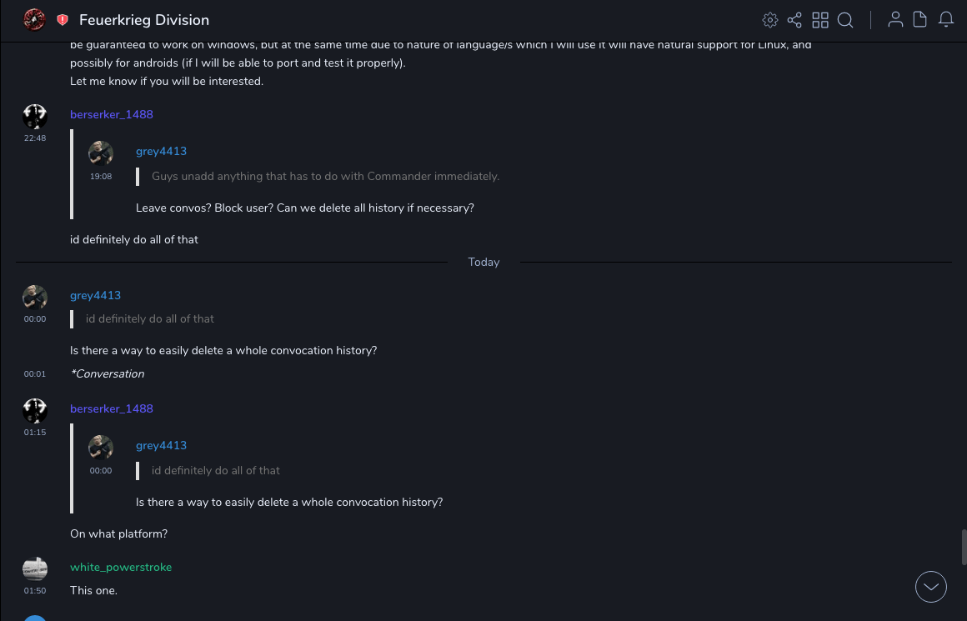Open the grid apps icon
The width and height of the screenshot is (967, 621).
[820, 20]
